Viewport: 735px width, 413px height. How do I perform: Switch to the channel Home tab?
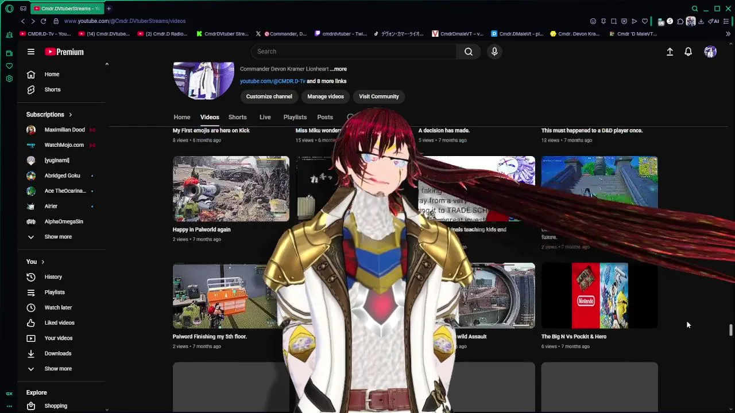point(182,117)
